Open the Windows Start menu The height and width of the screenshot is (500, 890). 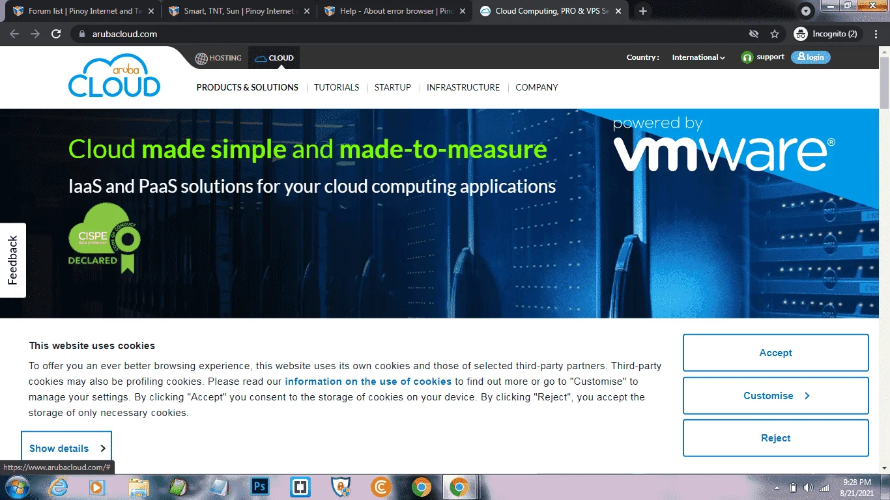pyautogui.click(x=16, y=487)
